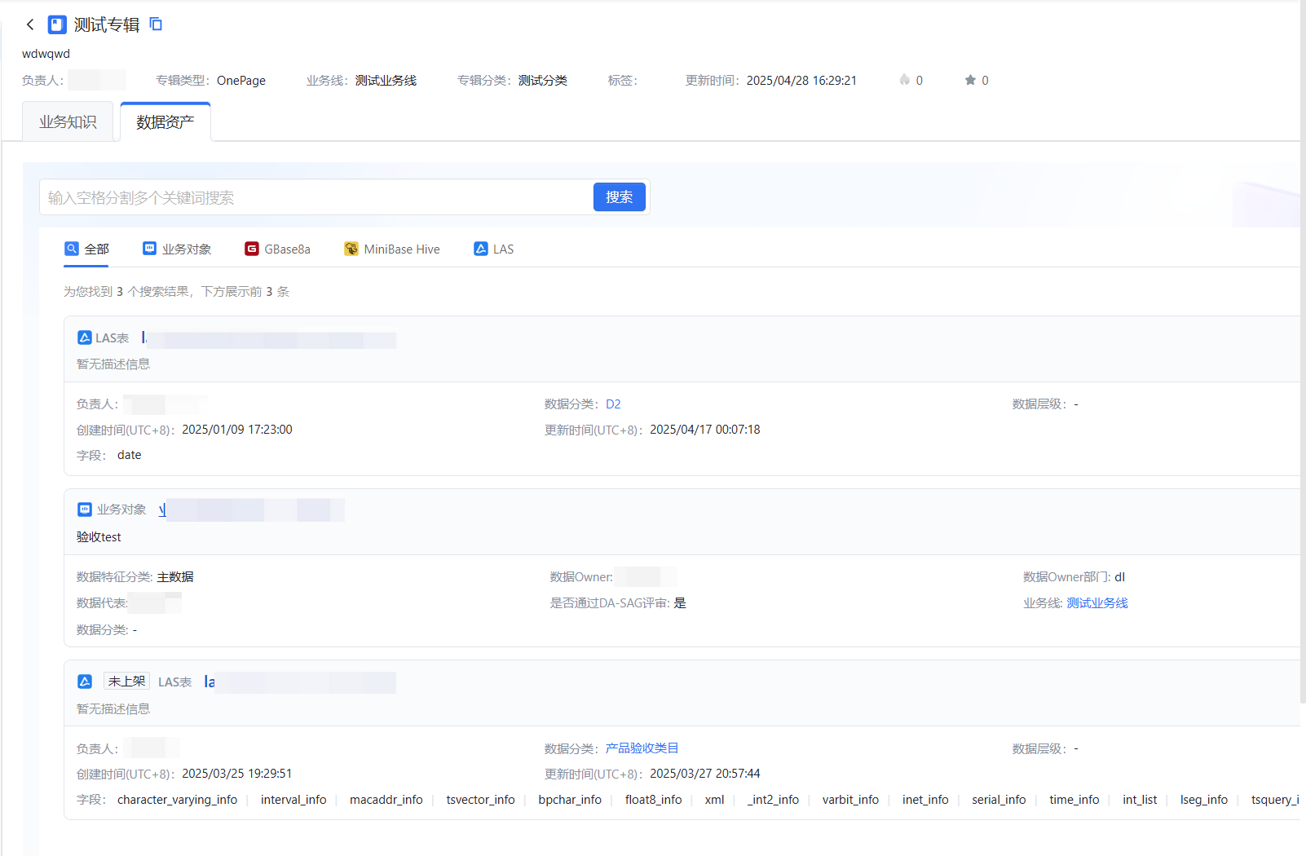This screenshot has width=1306, height=856.
Task: Click LAS icon in third result card
Action: [85, 682]
